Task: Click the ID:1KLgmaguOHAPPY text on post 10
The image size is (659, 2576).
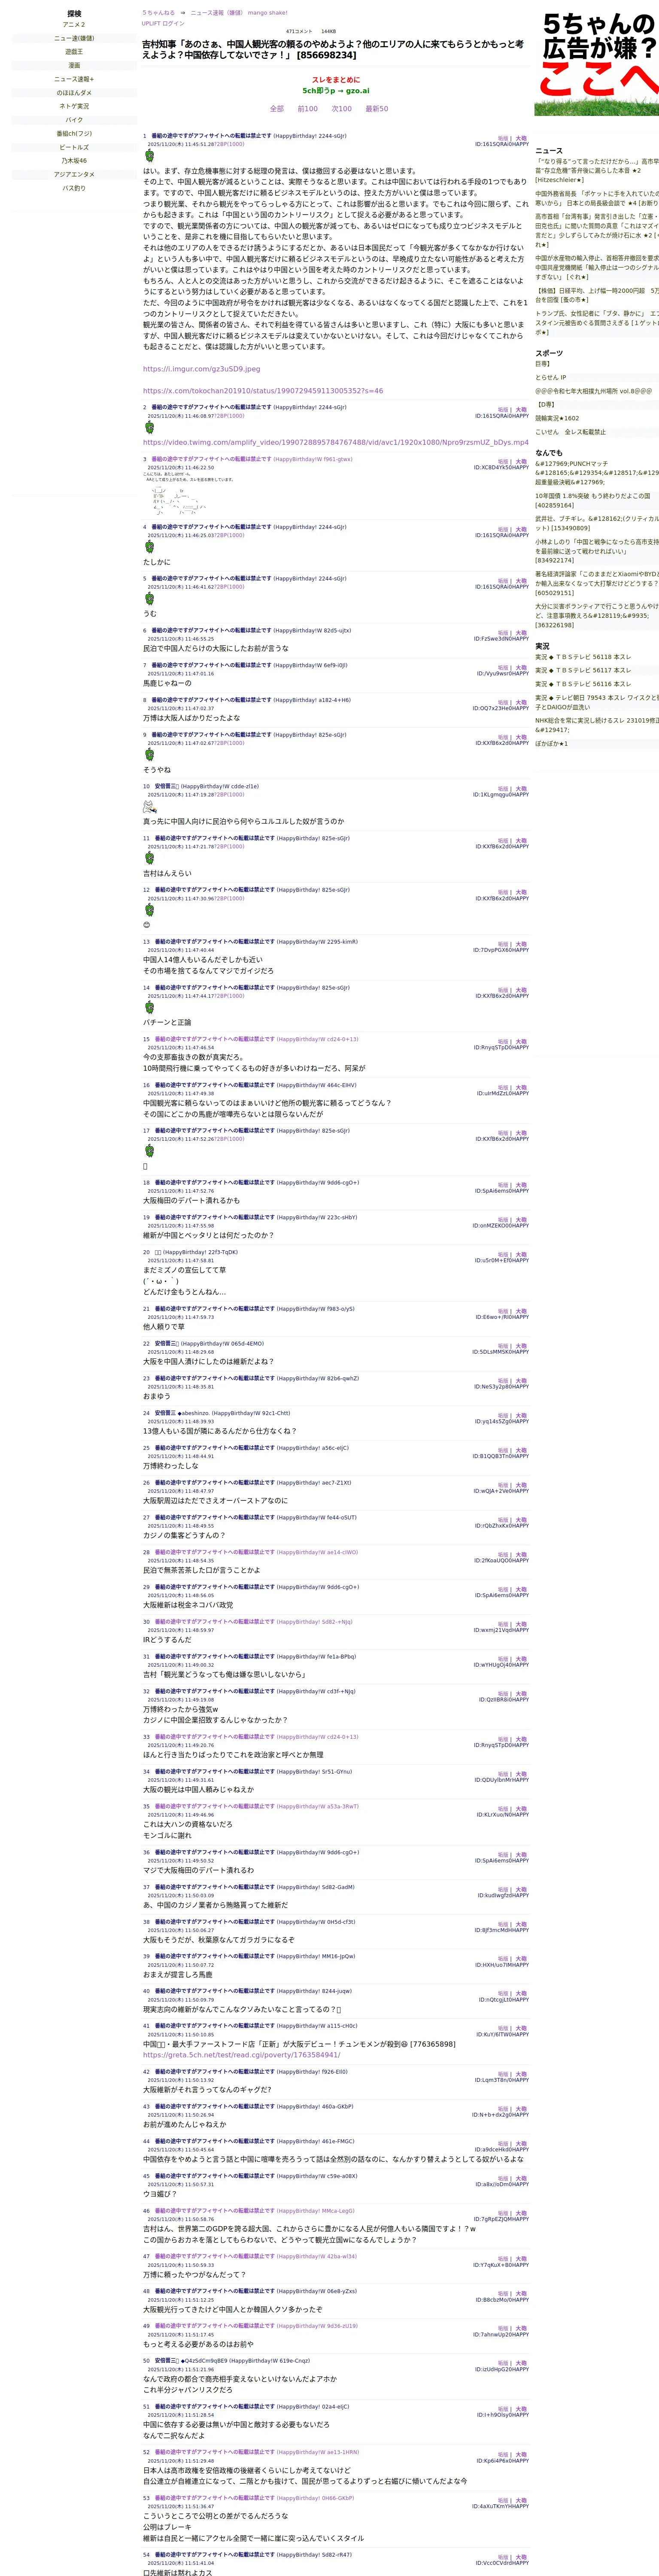Action: pyautogui.click(x=501, y=795)
